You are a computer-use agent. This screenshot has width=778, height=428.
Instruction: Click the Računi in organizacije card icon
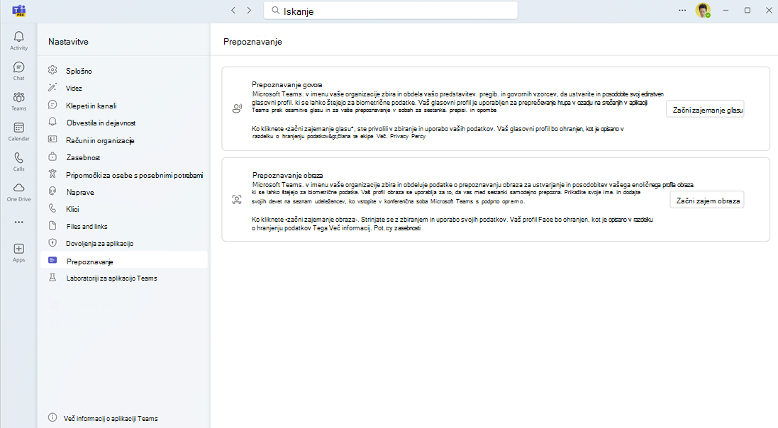coord(52,140)
